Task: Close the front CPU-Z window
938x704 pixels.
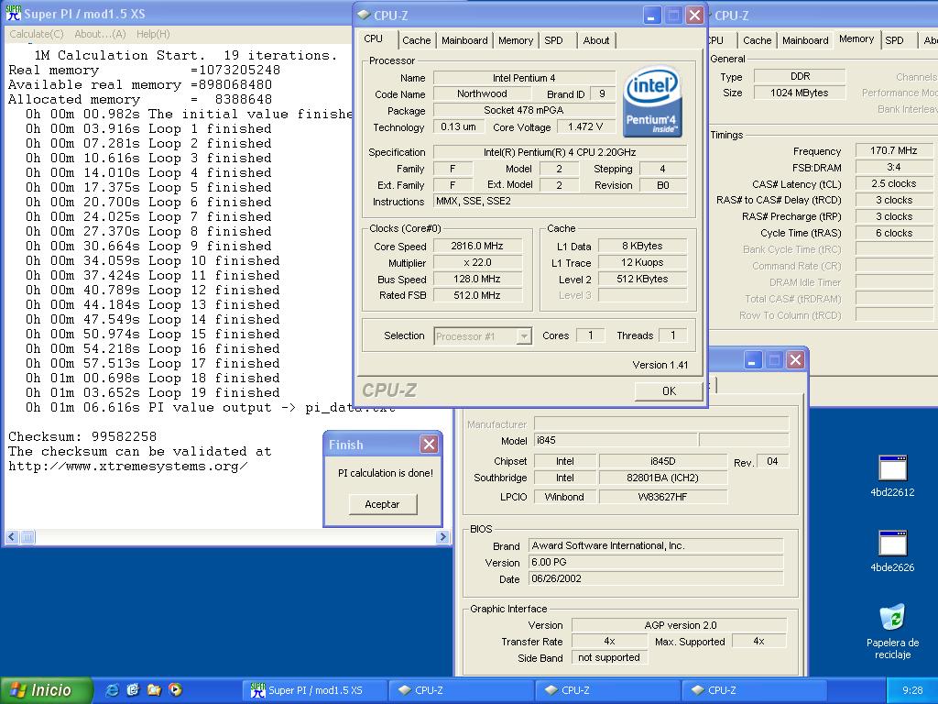Action: pos(694,15)
